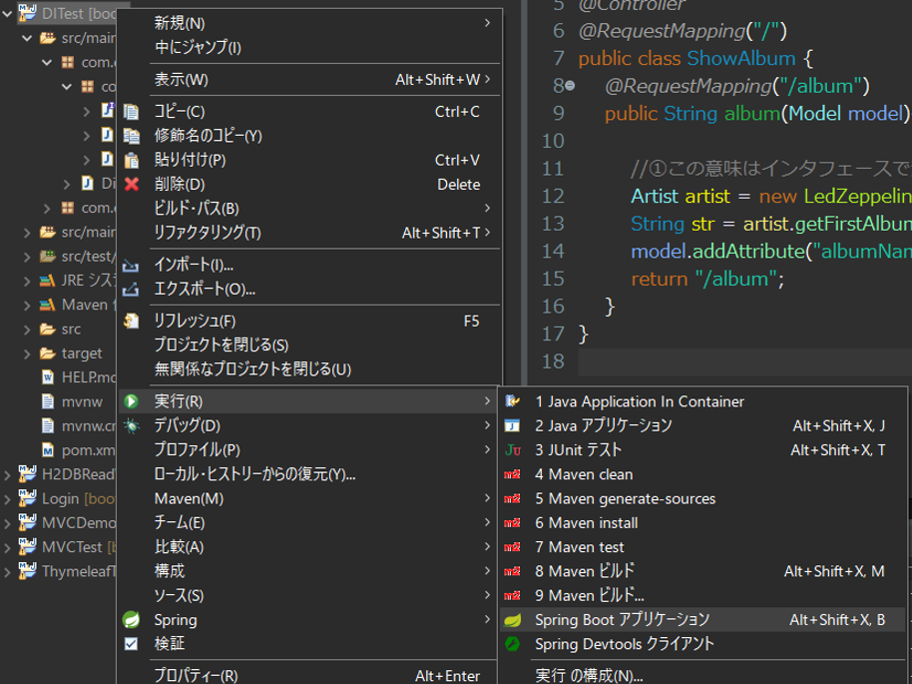Click the refresh icon beside リフレッシュ(F)
This screenshot has width=912, height=684.
[131, 322]
